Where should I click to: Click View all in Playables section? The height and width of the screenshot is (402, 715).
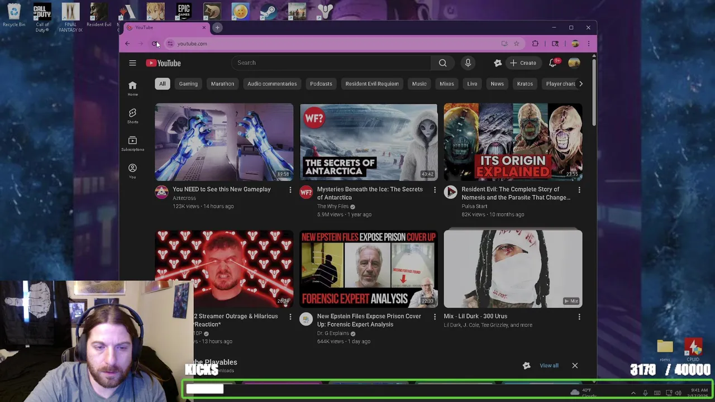coord(549,366)
